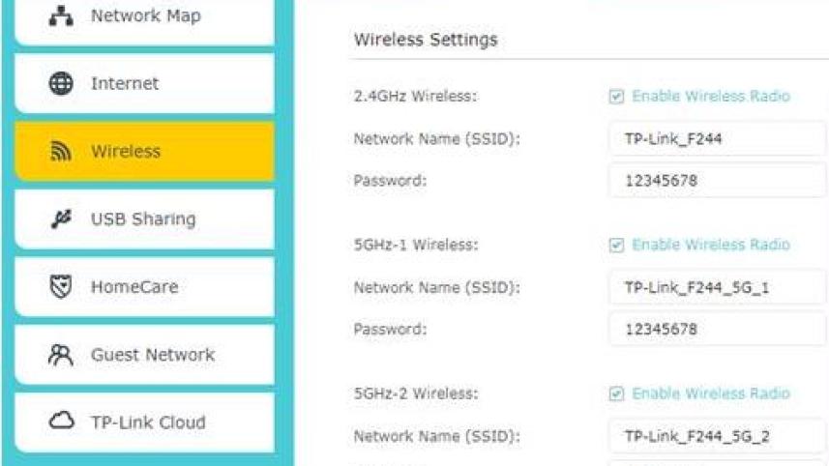Open the TP-Link Cloud page
This screenshot has height=466, width=829.
click(x=145, y=422)
